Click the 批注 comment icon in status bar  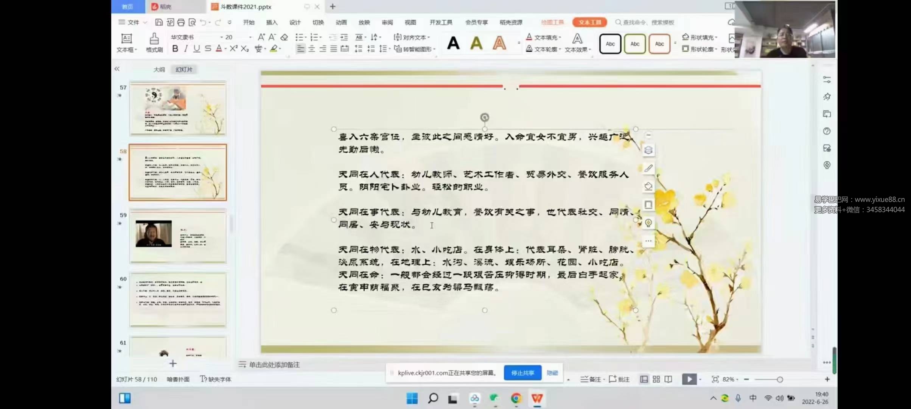click(619, 379)
